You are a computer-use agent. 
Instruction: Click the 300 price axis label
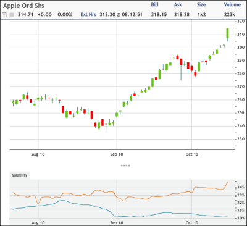[241, 48]
